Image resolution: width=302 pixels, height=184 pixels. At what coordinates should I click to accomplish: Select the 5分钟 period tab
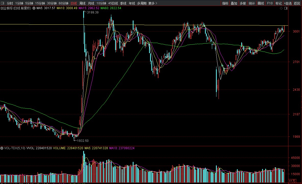[x=29, y=3]
